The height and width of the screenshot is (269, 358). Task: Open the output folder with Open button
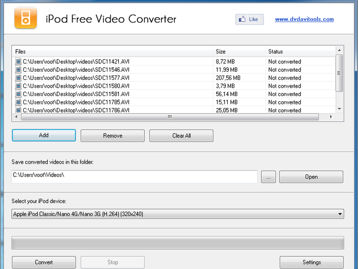[311, 177]
